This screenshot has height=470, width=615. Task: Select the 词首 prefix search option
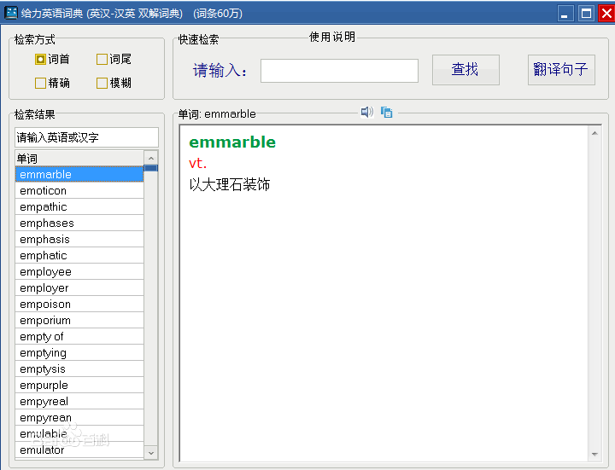pos(40,59)
